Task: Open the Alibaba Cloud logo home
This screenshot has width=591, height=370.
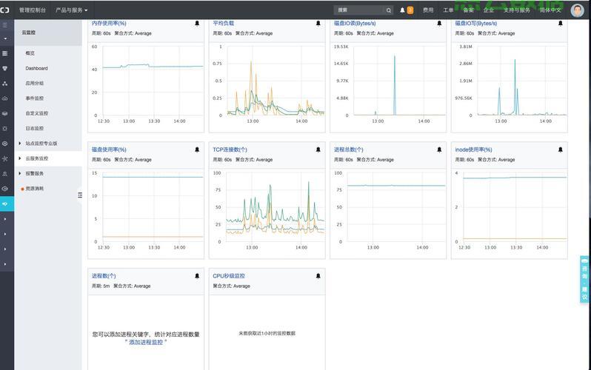Action: point(4,10)
